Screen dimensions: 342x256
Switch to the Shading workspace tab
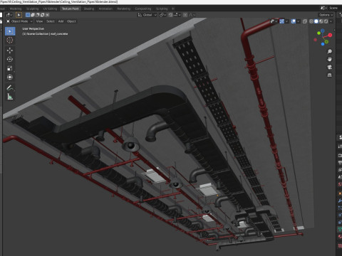[x=89, y=9]
